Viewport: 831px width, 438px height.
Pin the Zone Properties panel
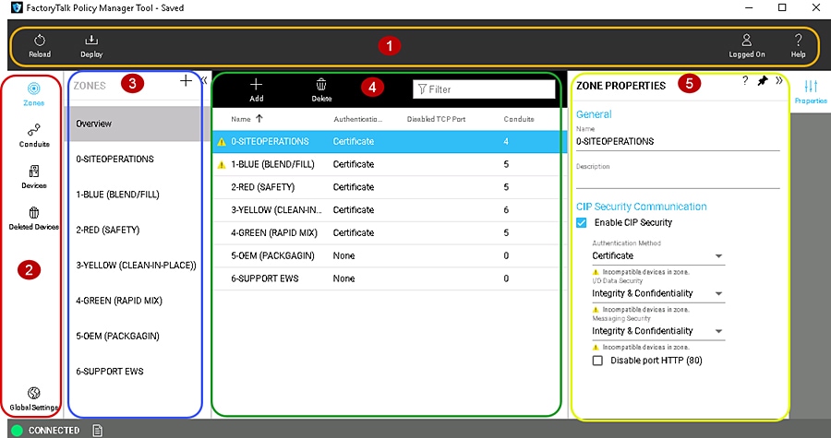(763, 81)
